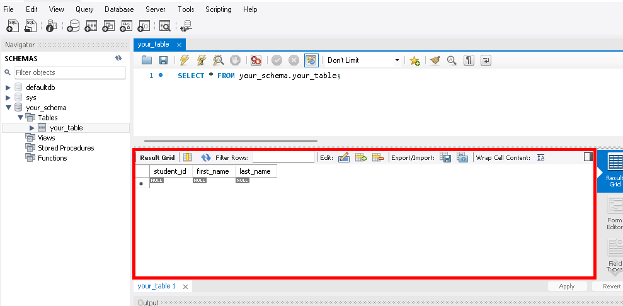Run explain plan magnifier-lightning icon

coord(218,60)
